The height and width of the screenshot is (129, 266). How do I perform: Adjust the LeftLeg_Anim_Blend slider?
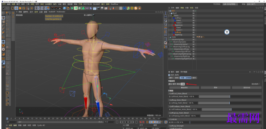pyautogui.click(x=229, y=103)
